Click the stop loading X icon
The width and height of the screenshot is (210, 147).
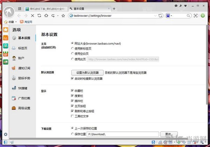[33, 16]
